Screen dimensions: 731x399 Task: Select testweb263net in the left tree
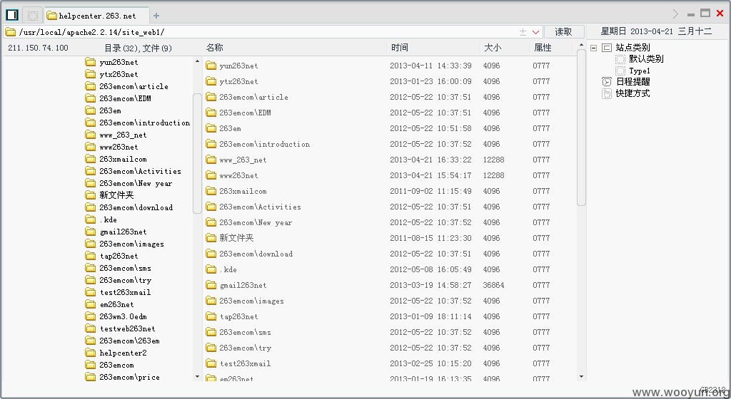point(127,328)
